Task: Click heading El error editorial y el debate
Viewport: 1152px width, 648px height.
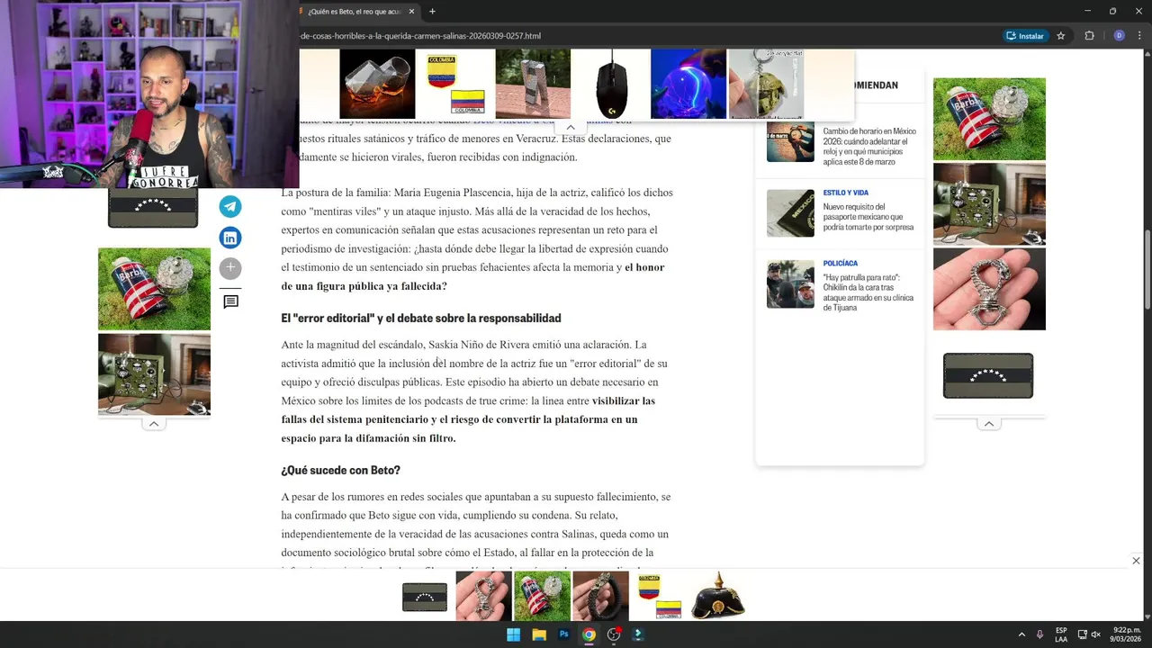Action: [x=420, y=319]
